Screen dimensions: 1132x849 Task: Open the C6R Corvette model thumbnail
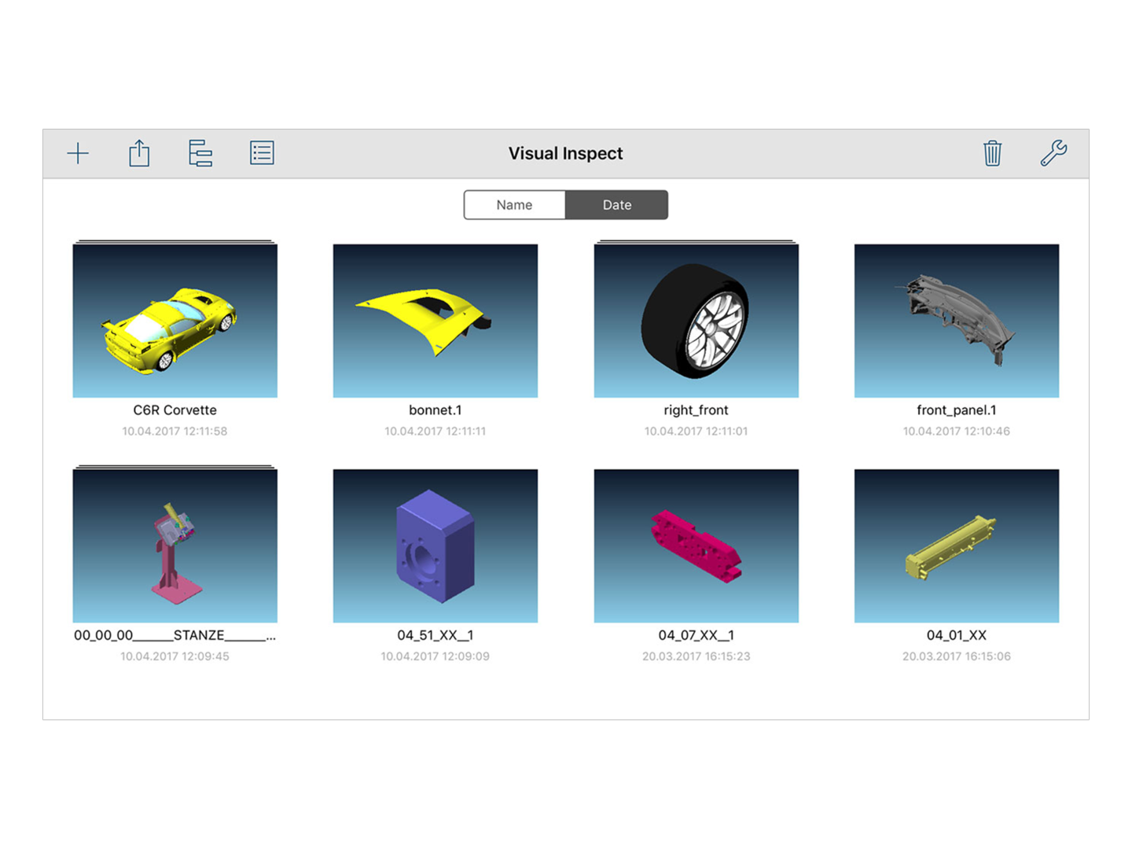click(175, 320)
